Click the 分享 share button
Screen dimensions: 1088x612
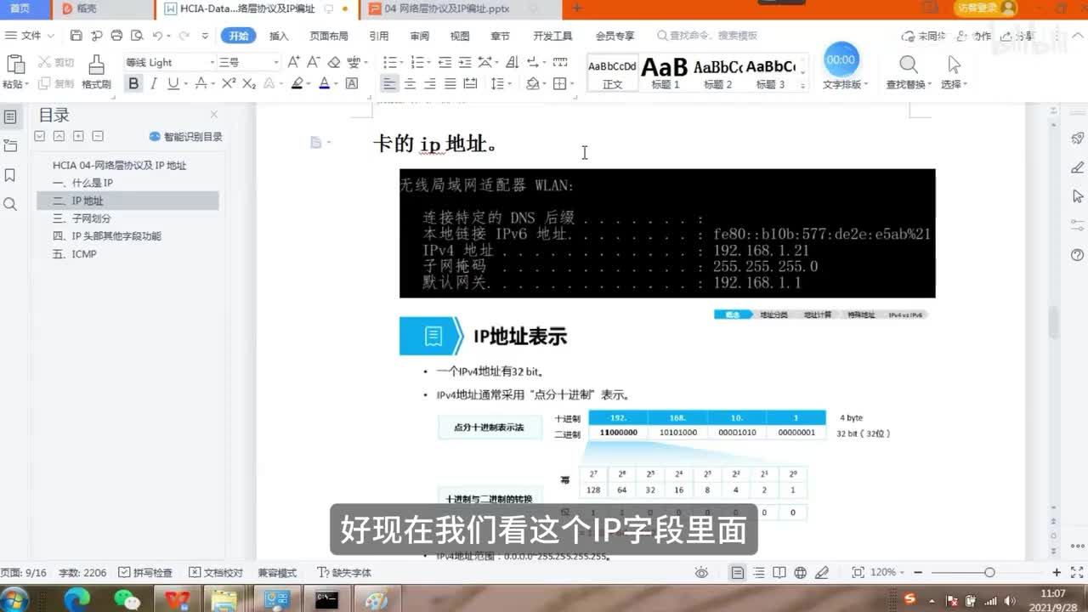point(1017,36)
